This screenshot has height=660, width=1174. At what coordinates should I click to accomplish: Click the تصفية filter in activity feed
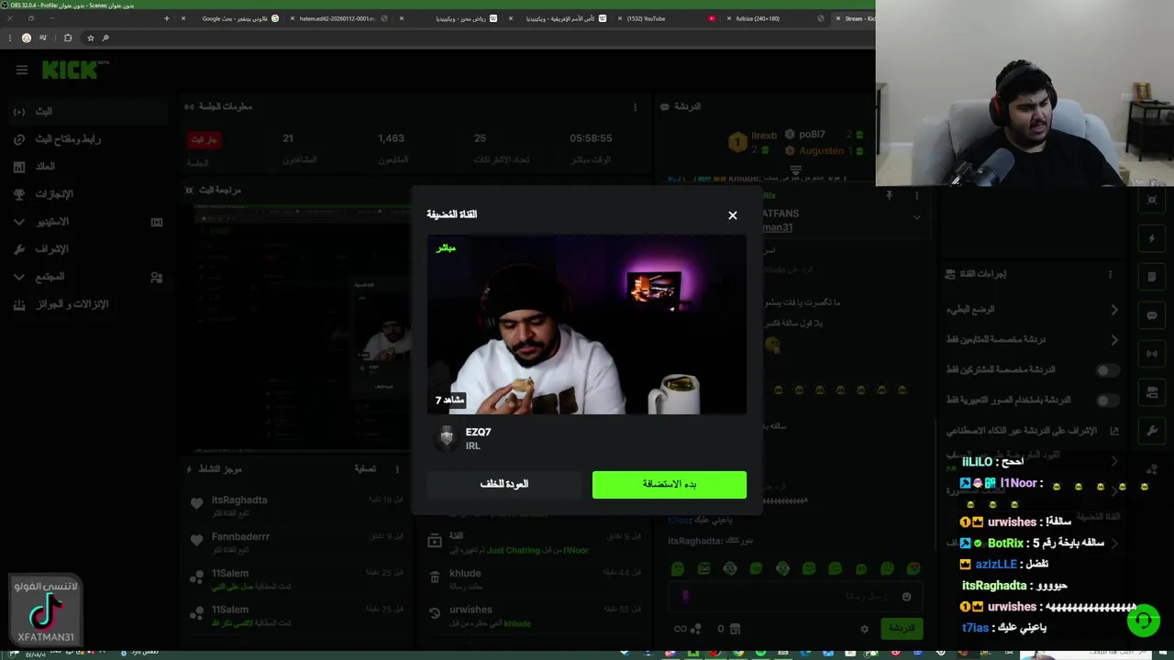pos(365,469)
